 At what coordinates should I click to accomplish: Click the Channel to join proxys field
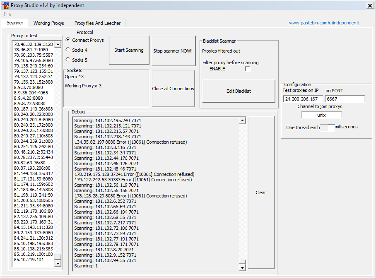[321, 115]
